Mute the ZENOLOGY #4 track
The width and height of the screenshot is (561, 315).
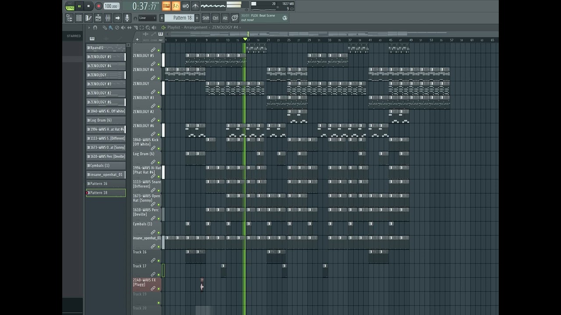[159, 78]
